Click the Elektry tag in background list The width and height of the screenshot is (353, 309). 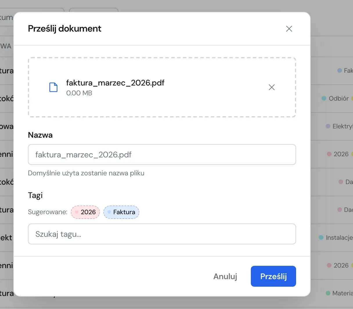coord(339,126)
